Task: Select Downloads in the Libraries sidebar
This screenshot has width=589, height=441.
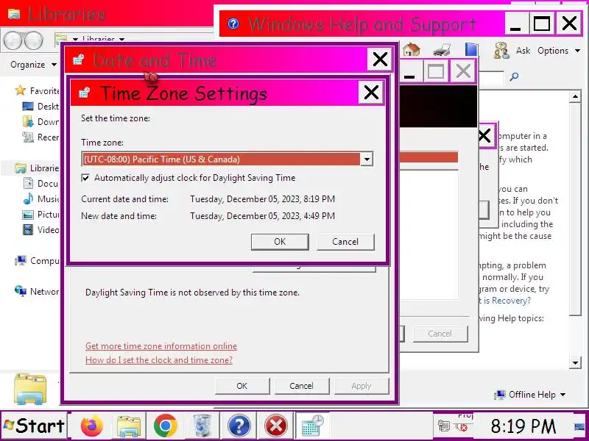Action: (x=40, y=122)
